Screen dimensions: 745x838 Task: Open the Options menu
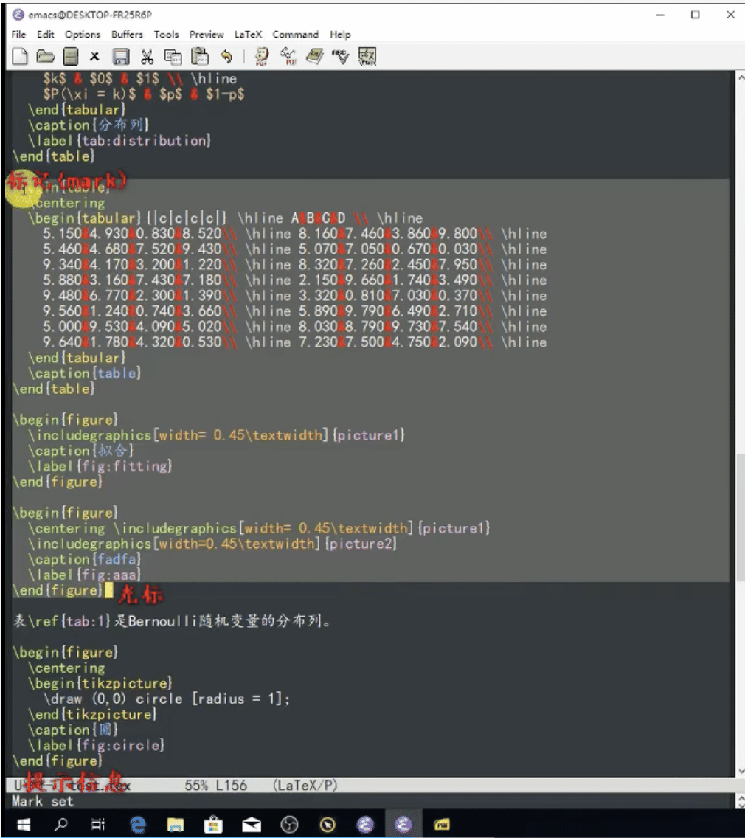click(82, 34)
